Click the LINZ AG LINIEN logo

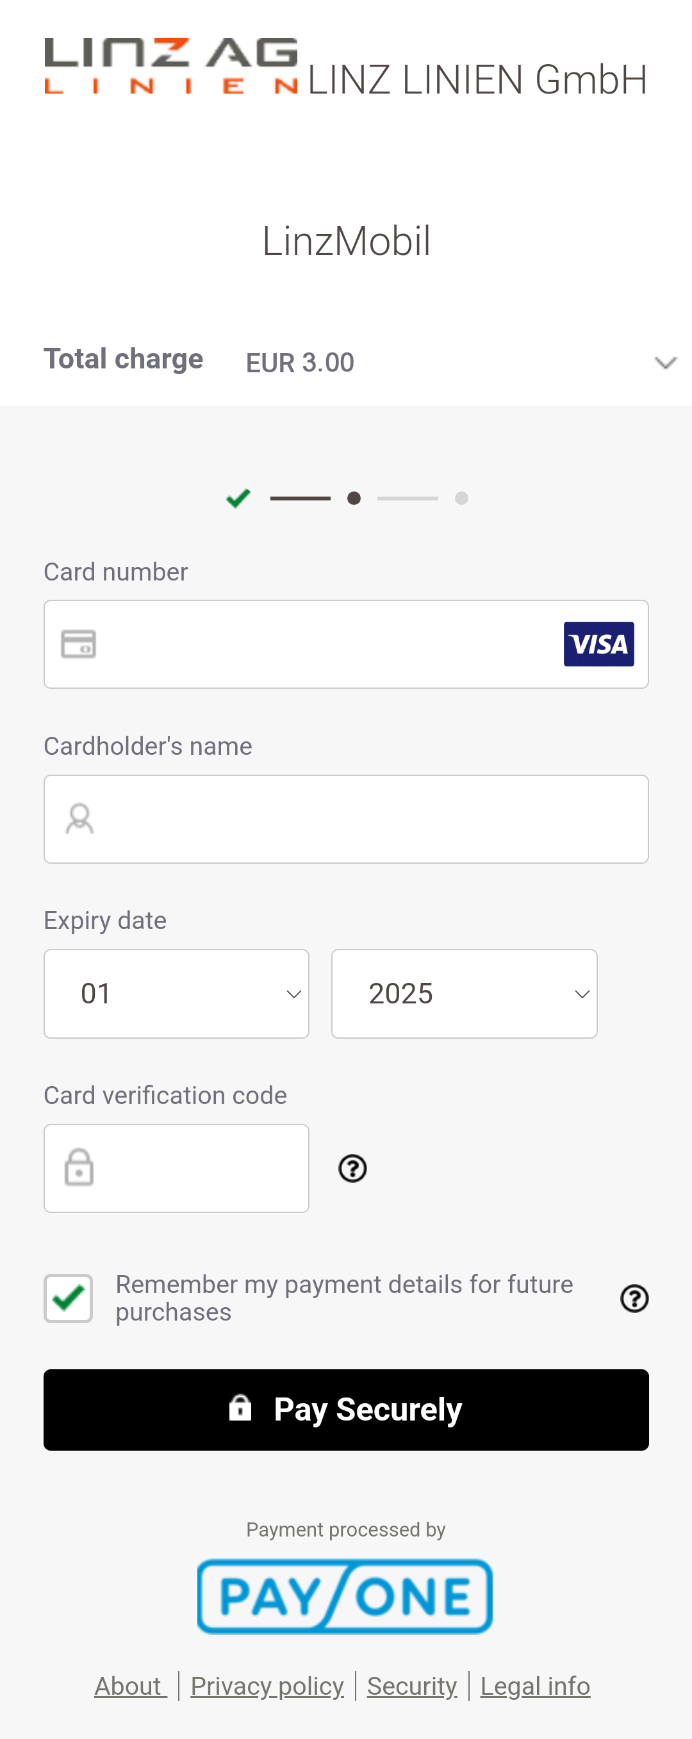pos(171,65)
